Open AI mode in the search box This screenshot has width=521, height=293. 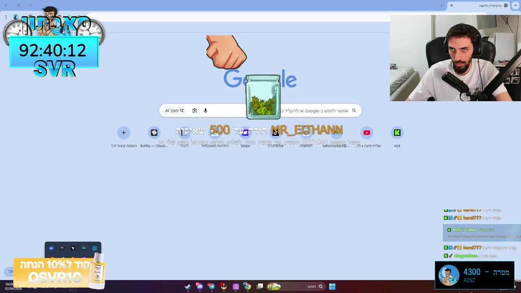[x=174, y=111]
